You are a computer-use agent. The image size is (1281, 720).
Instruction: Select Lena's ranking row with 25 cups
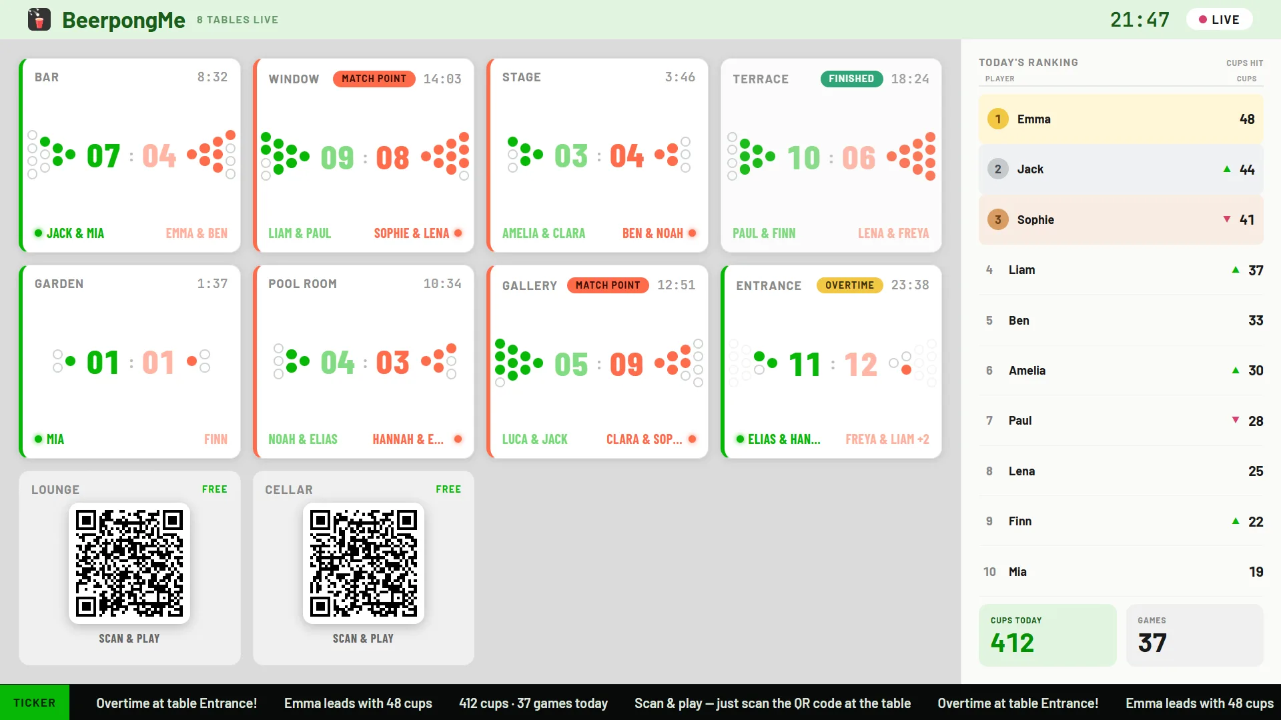(1121, 471)
